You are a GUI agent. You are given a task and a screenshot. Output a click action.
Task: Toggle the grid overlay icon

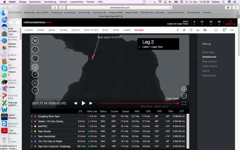(35, 83)
